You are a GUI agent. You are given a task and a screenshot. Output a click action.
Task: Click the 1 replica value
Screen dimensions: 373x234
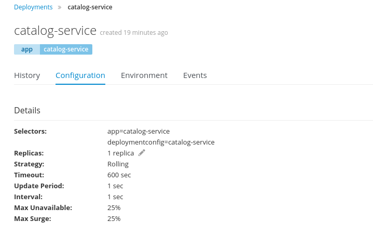120,153
